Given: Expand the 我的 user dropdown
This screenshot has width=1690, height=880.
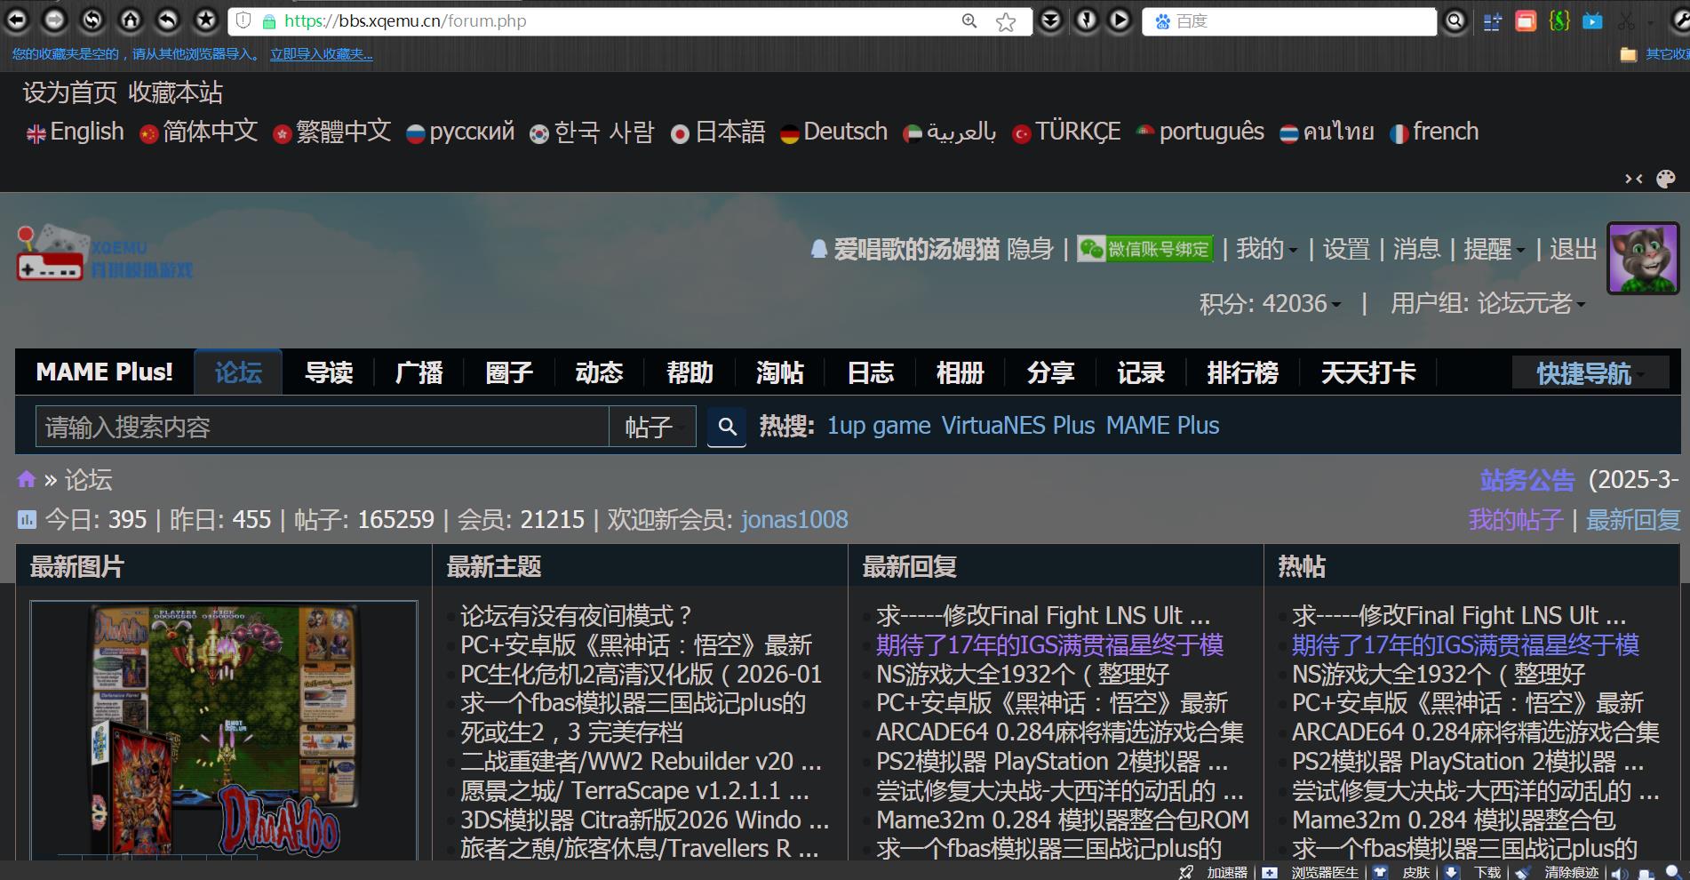Looking at the screenshot, I should click(1266, 250).
